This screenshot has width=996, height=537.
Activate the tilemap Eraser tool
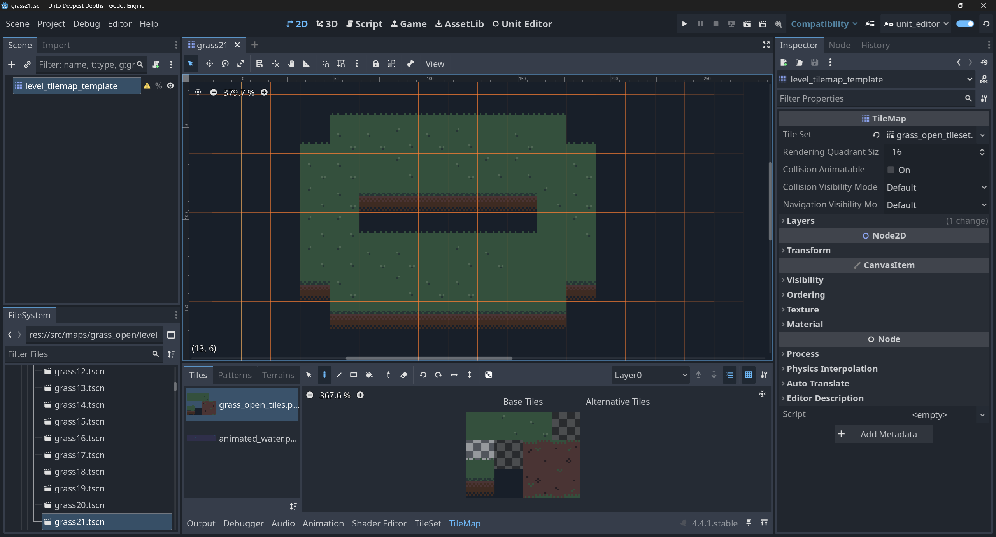(403, 375)
